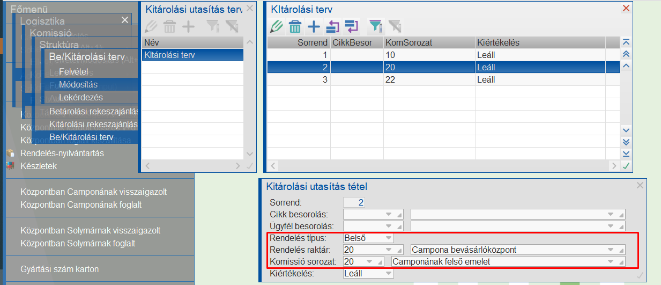Click the Készletek icon in main menu
Screen dimensions: 661x285
[x=10, y=166]
